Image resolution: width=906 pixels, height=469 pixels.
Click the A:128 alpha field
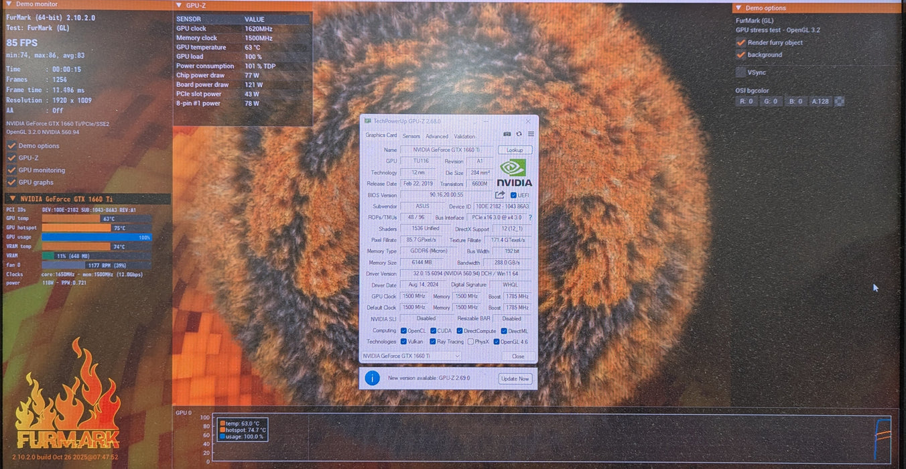click(x=820, y=101)
